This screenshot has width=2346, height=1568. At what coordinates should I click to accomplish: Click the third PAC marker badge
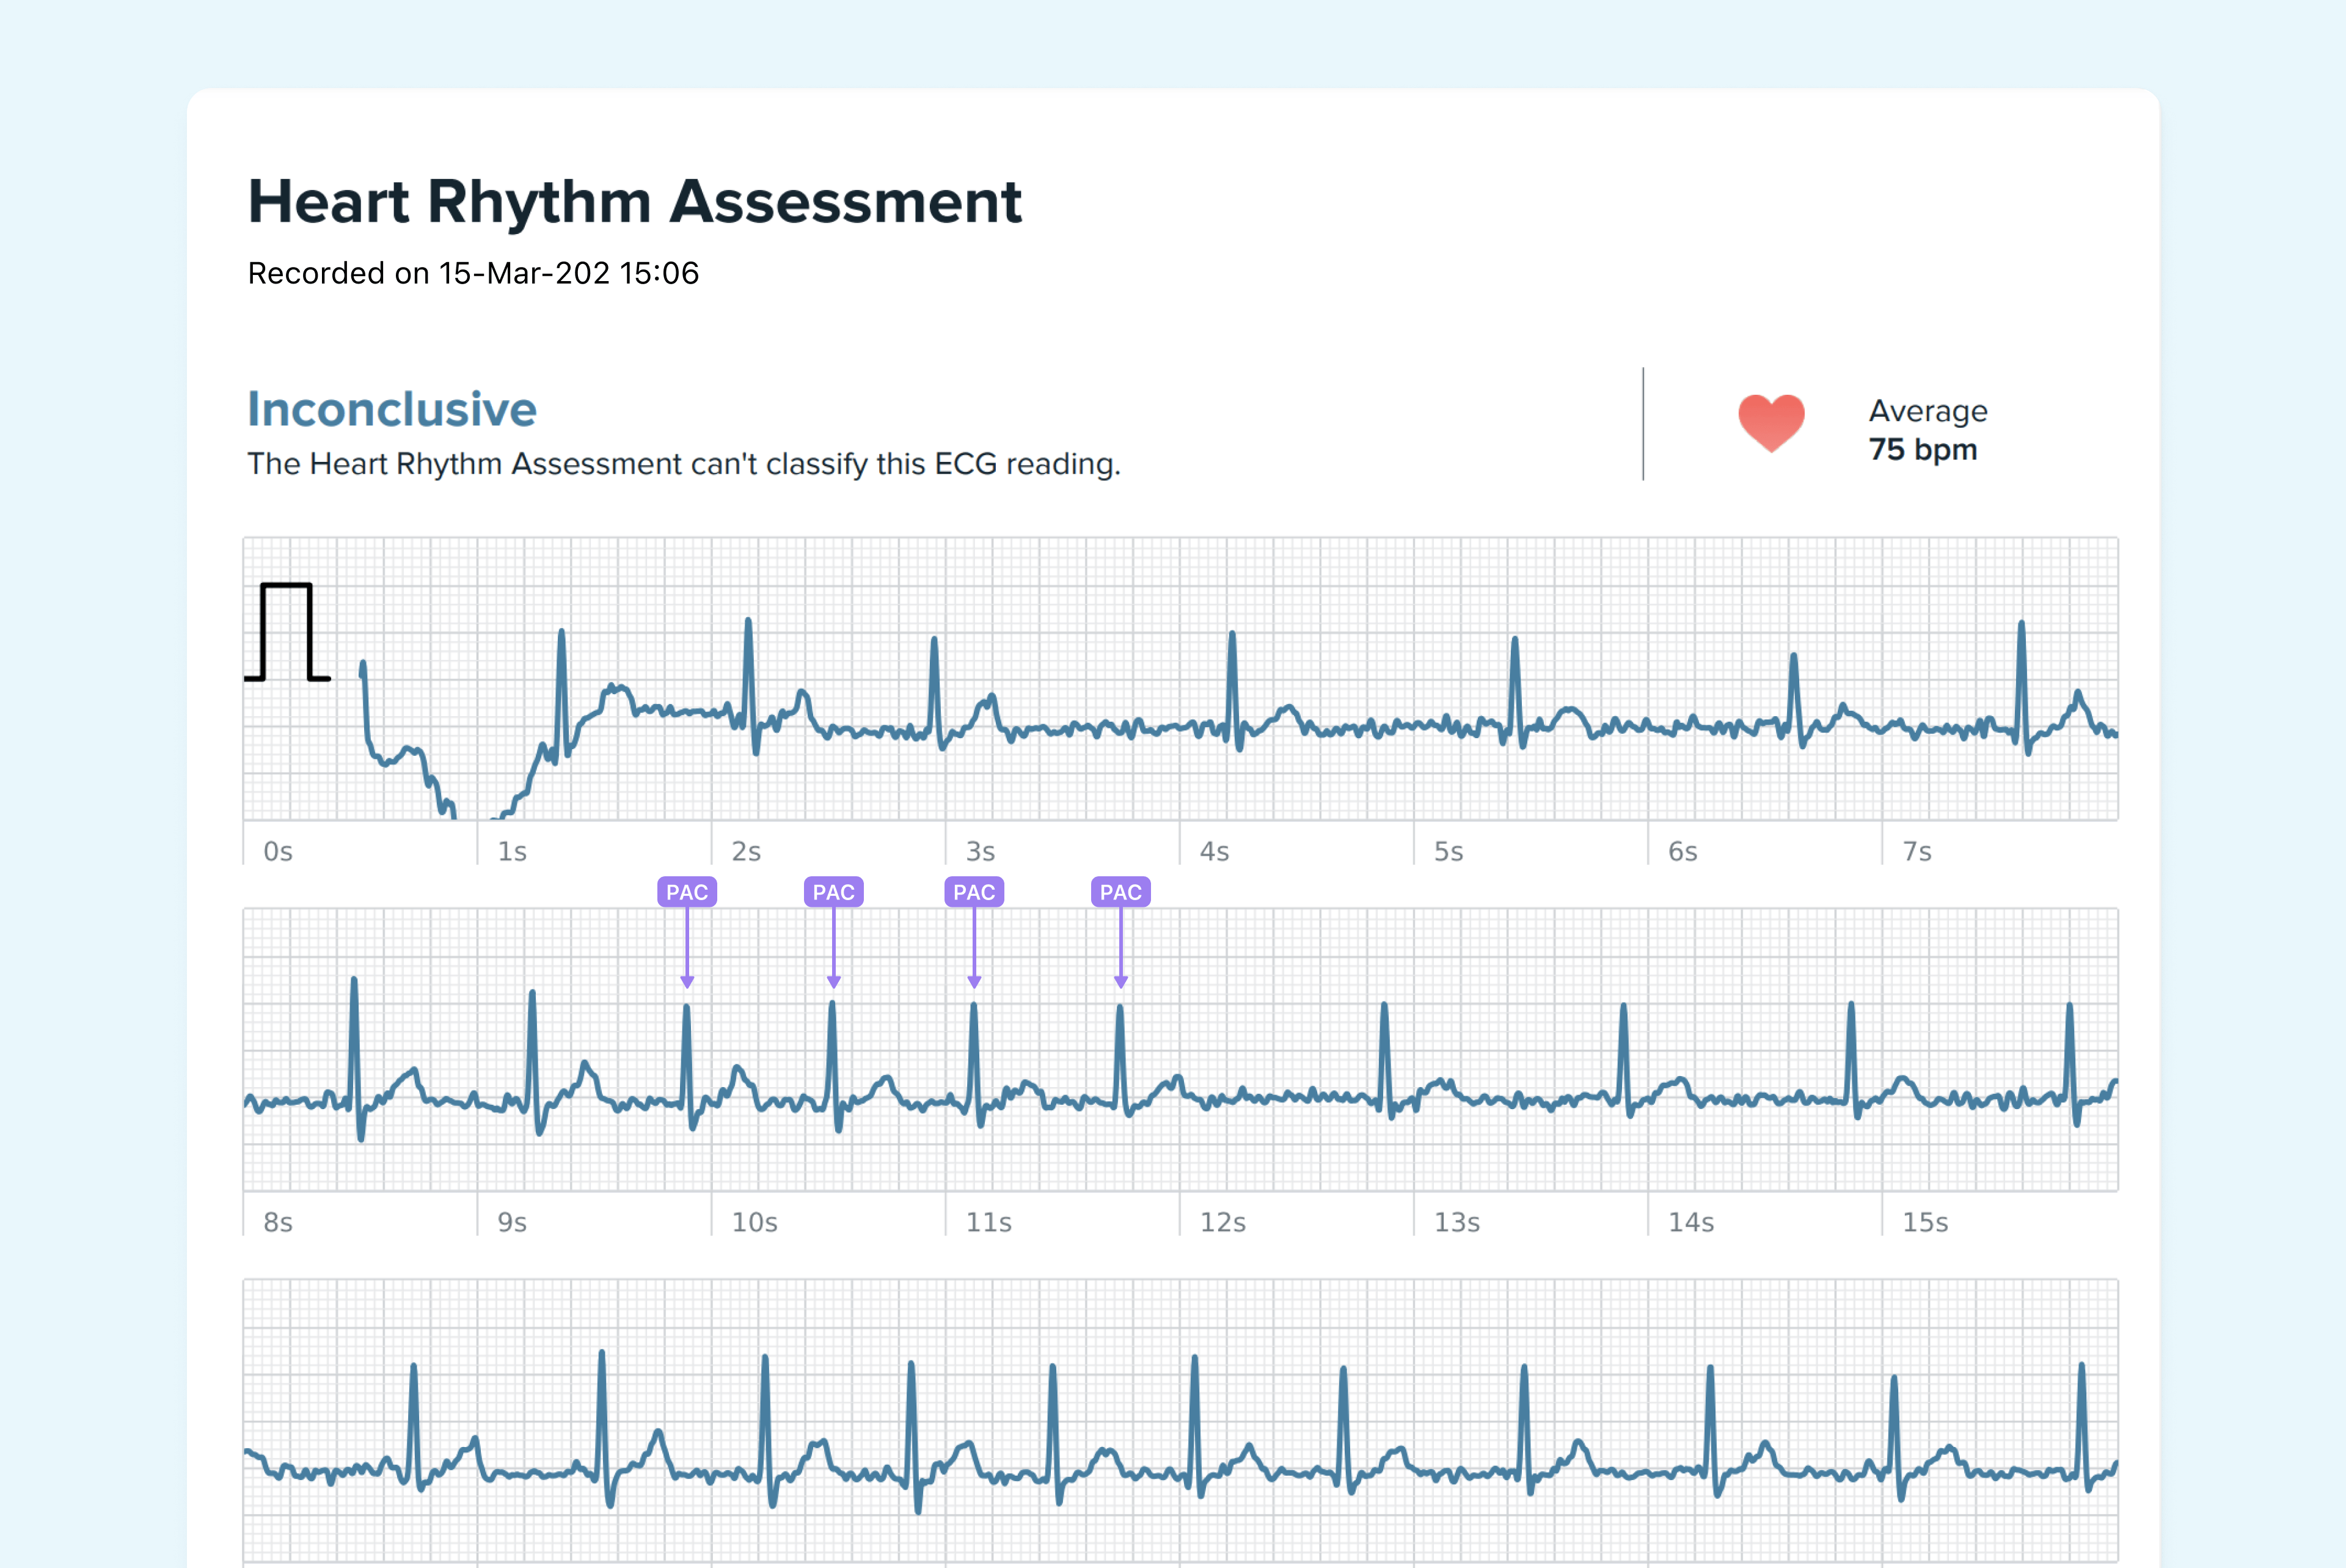click(974, 891)
